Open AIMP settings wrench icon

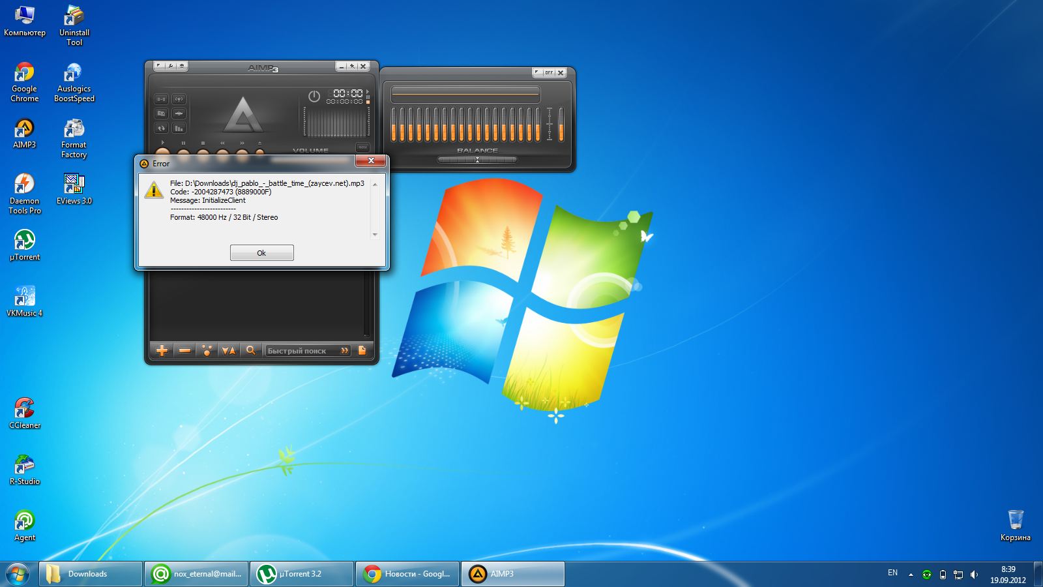170,66
